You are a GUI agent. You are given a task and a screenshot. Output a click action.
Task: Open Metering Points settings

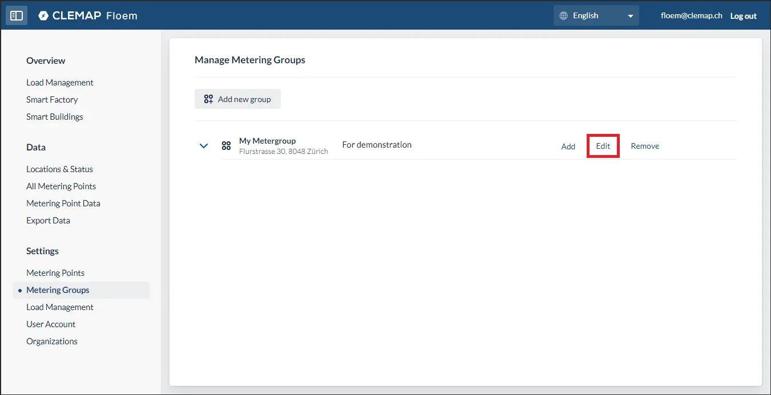point(55,272)
